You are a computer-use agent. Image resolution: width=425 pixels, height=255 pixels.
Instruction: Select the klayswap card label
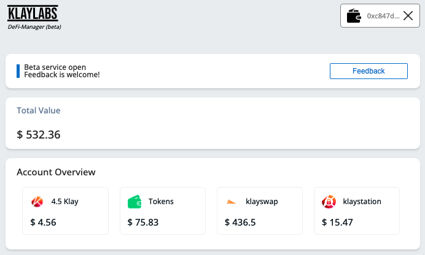(x=262, y=202)
